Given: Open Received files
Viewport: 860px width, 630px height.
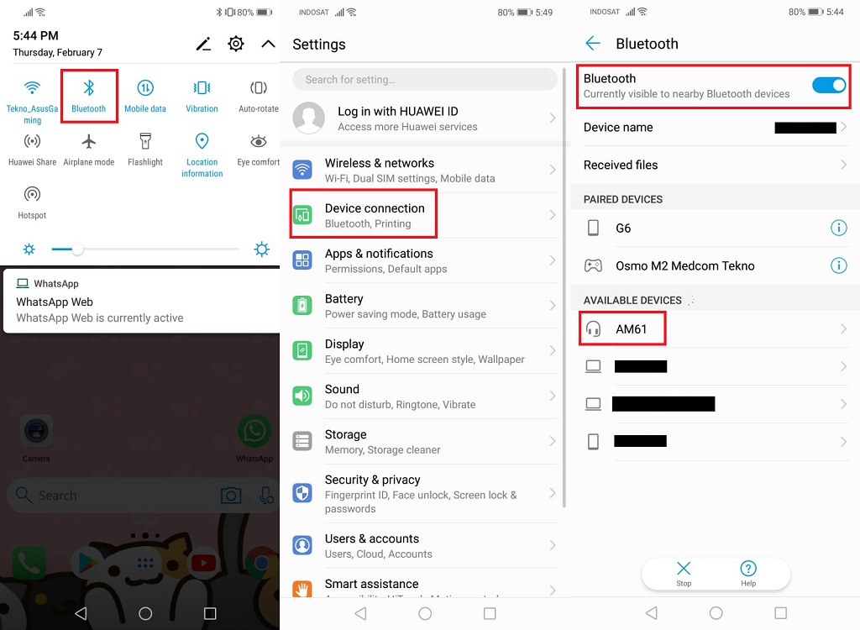Looking at the screenshot, I should click(x=716, y=165).
